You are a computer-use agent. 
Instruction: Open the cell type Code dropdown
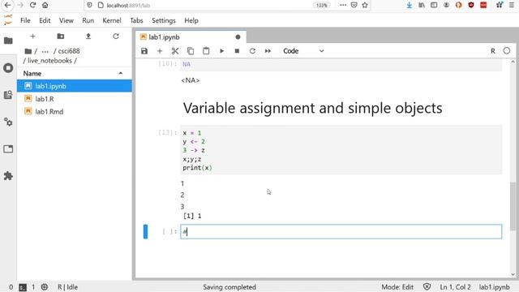pos(303,51)
